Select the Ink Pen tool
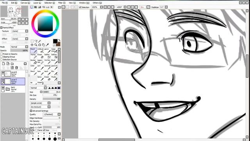Image resolution: width=250 pixels, height=141 pixels. [x=47, y=62]
